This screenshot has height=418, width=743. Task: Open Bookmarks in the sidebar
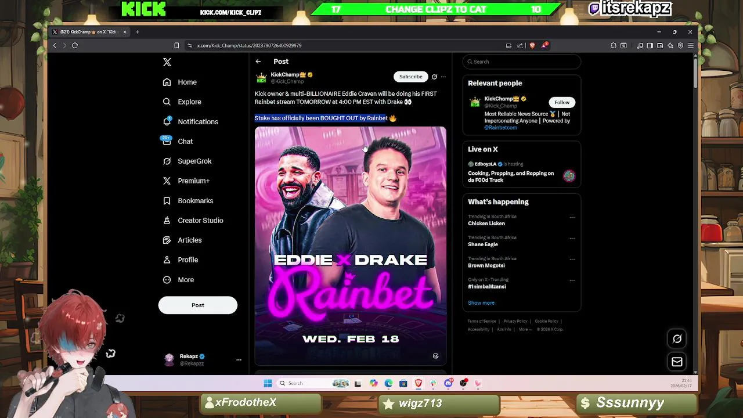[188, 200]
